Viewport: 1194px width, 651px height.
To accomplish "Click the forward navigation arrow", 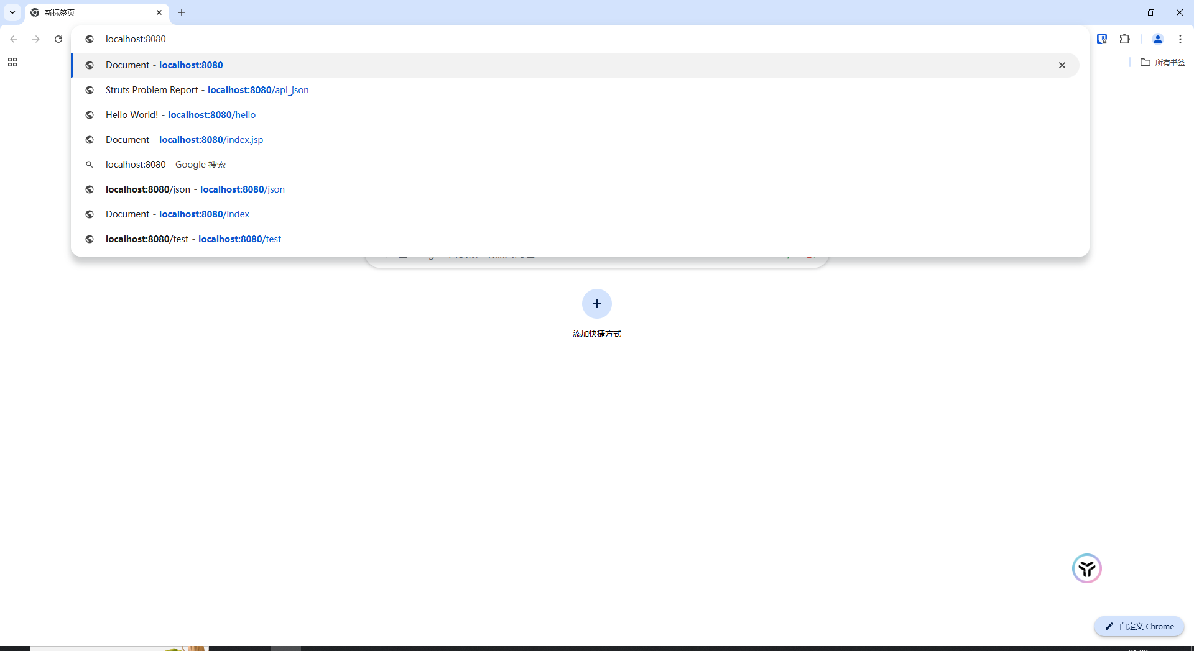I will pyautogui.click(x=36, y=39).
